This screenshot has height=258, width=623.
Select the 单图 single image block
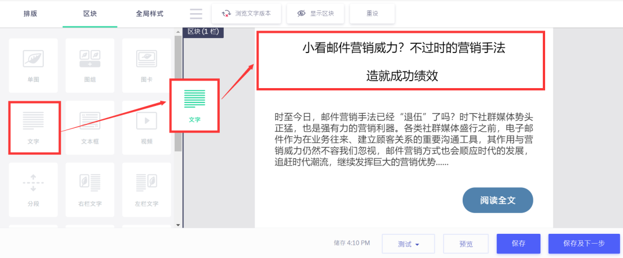[33, 66]
